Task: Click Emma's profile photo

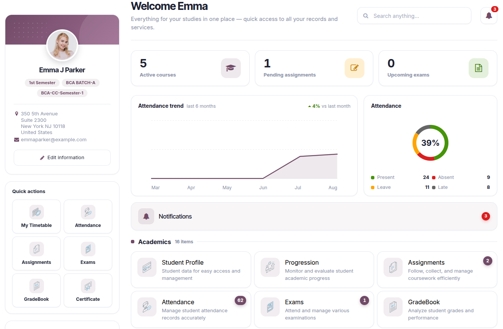Action: [62, 45]
